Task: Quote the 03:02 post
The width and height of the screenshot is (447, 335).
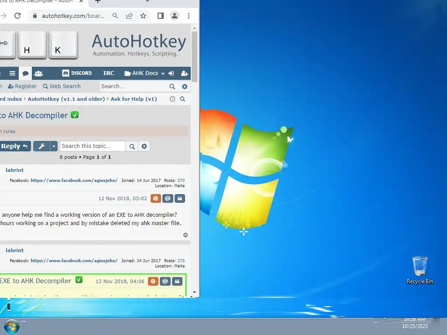Action: coord(180,198)
